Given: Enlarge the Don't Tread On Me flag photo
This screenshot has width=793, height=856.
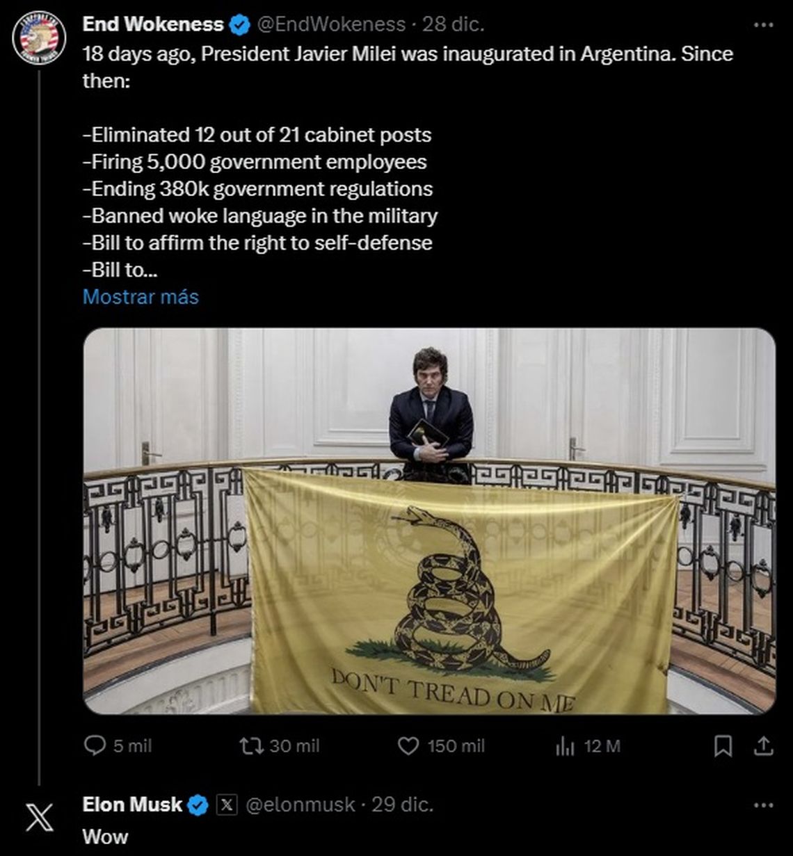Looking at the screenshot, I should (429, 521).
